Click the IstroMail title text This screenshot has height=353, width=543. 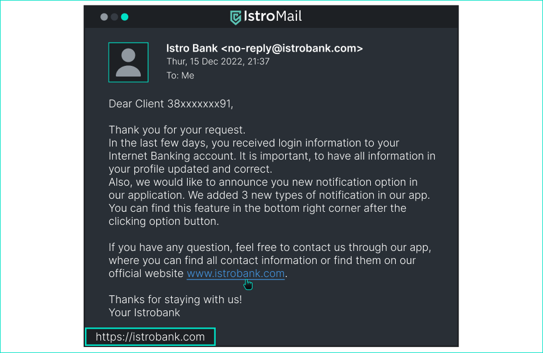[x=273, y=17]
